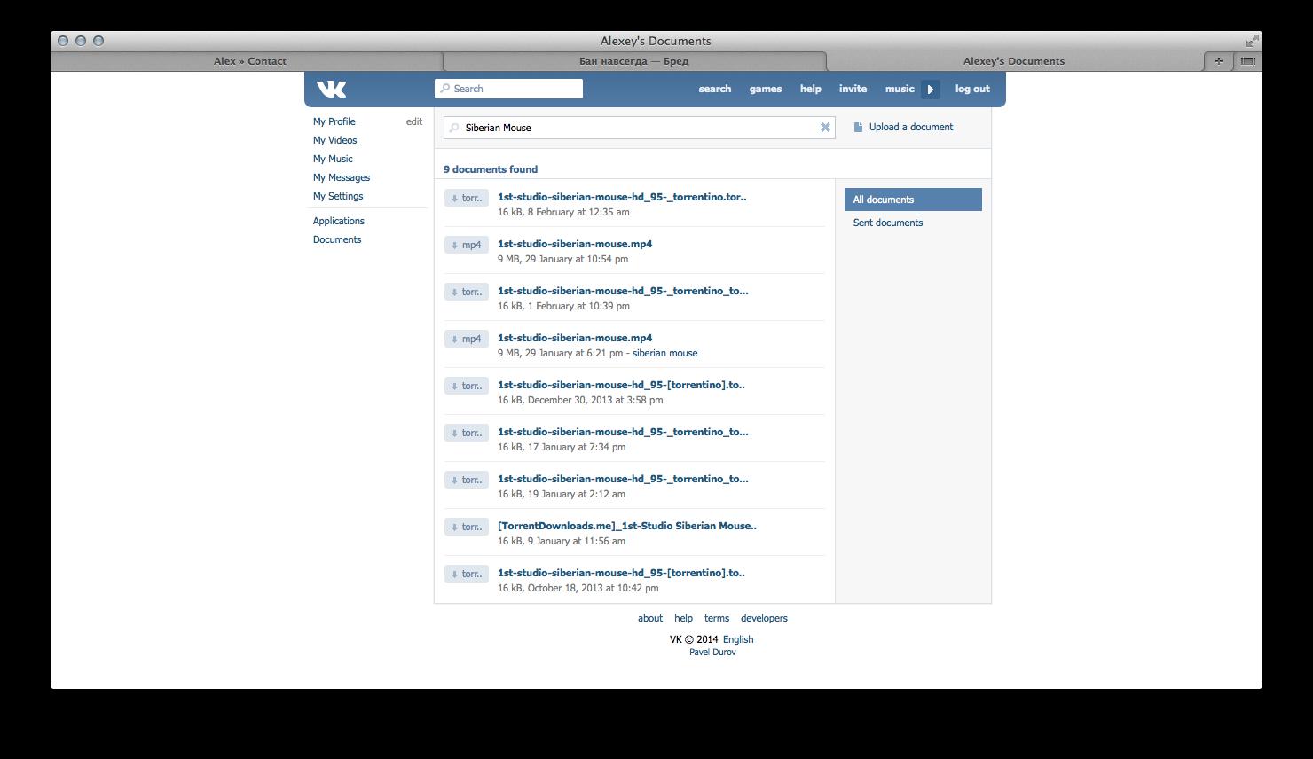
Task: Open the search link in the header
Action: tap(715, 89)
